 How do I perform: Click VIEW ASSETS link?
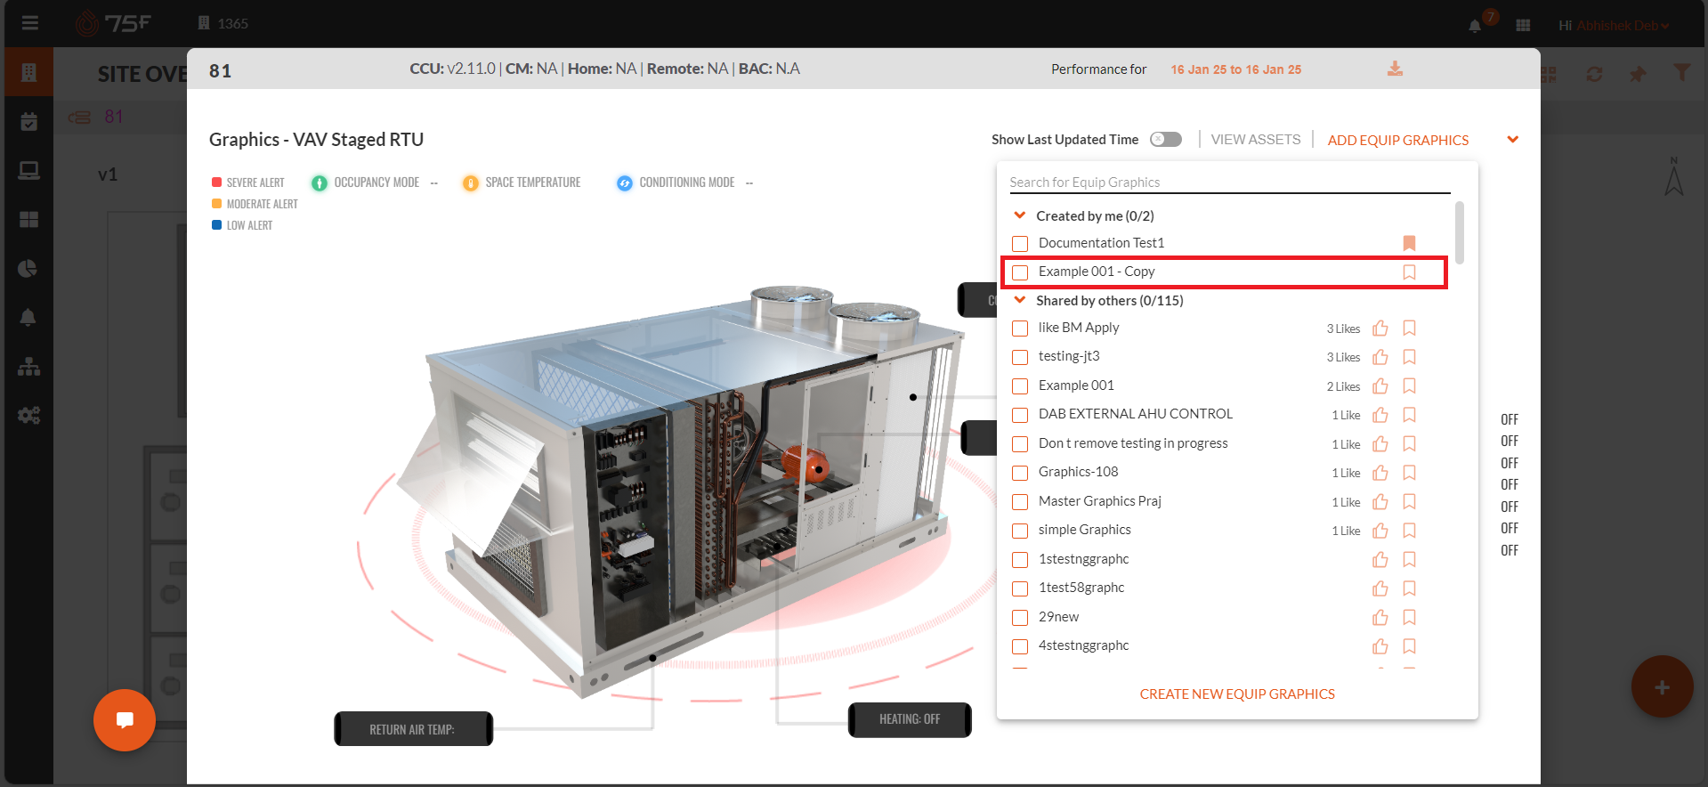[1256, 140]
